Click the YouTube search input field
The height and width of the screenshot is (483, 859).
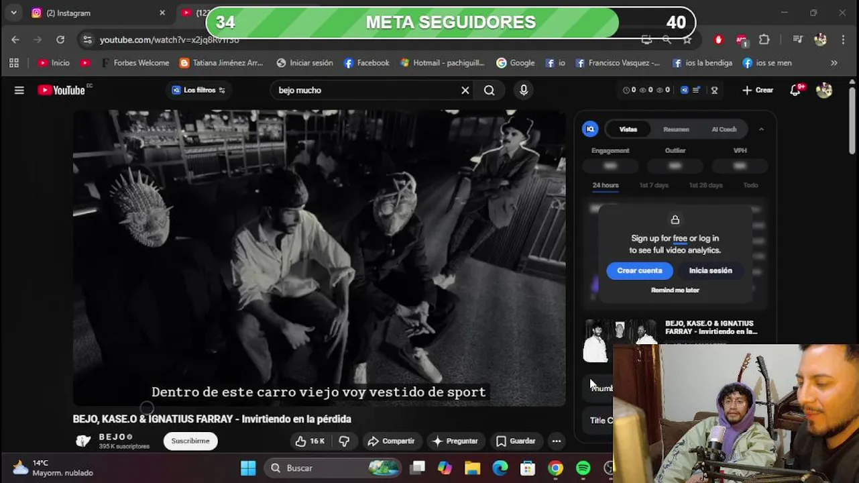click(365, 90)
